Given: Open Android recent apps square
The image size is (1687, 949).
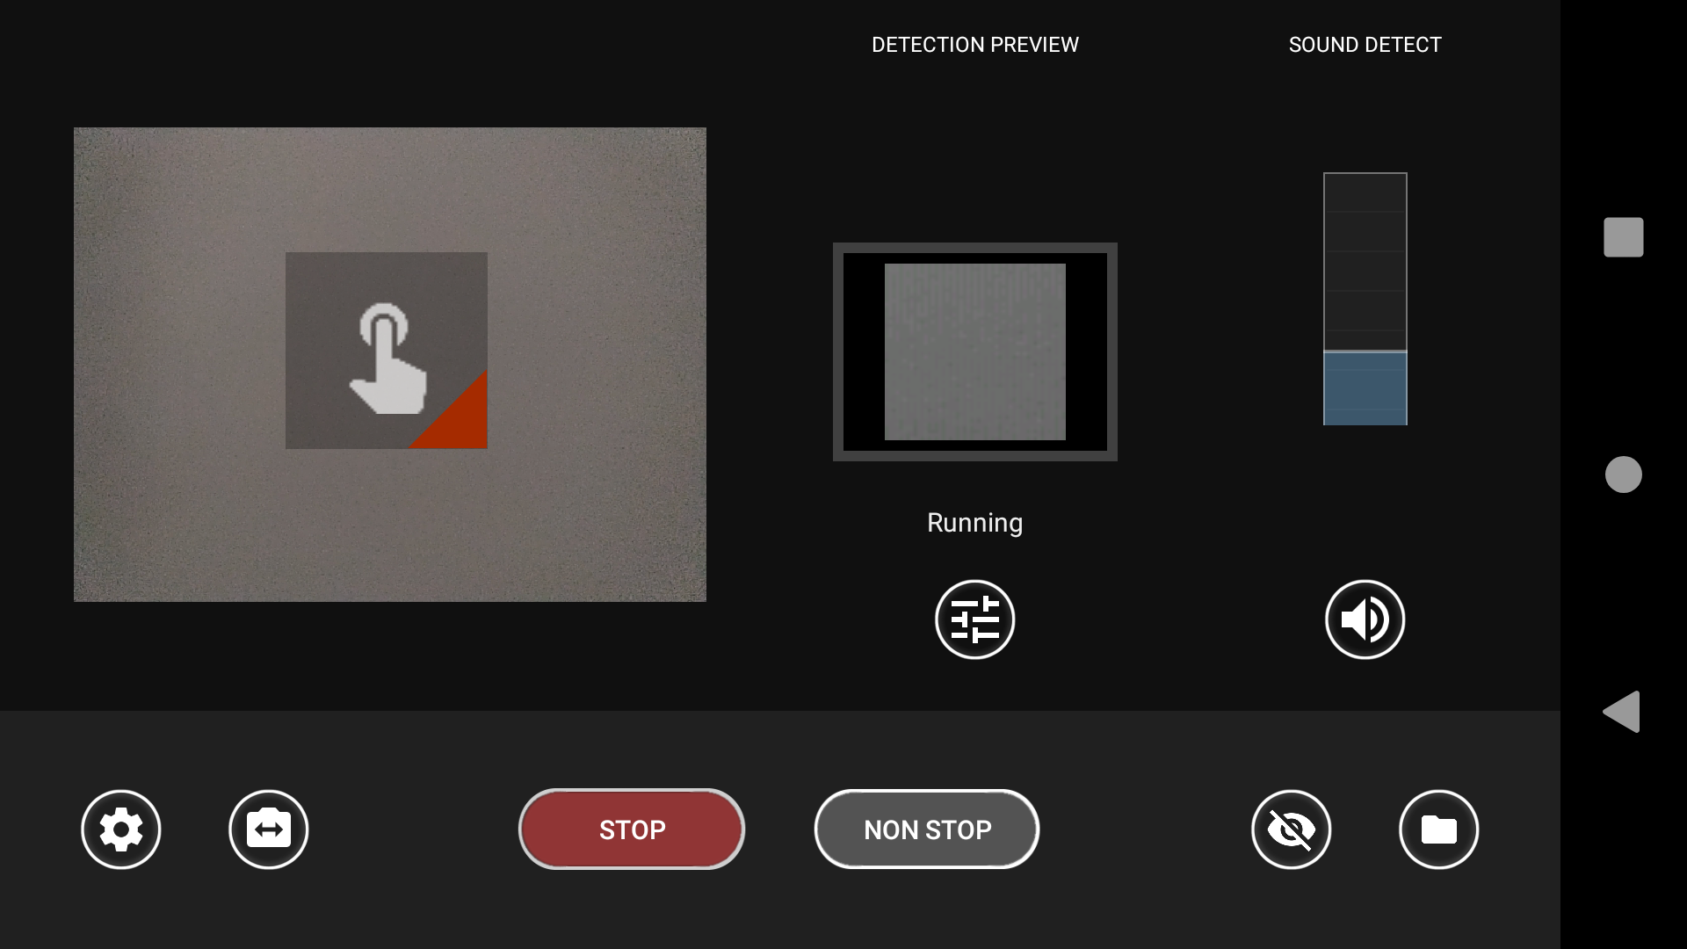Looking at the screenshot, I should (x=1624, y=237).
